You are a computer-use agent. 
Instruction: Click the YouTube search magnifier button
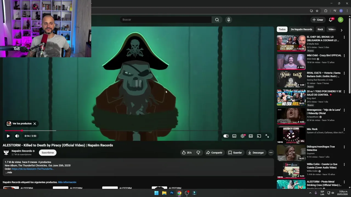point(217,20)
